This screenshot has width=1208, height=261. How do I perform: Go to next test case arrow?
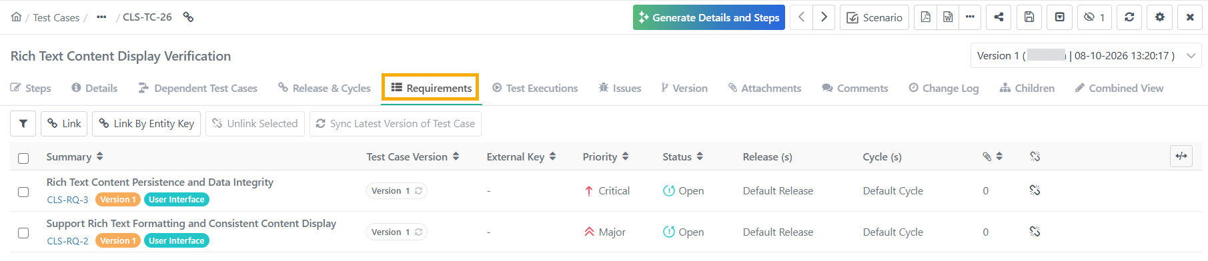pos(824,17)
